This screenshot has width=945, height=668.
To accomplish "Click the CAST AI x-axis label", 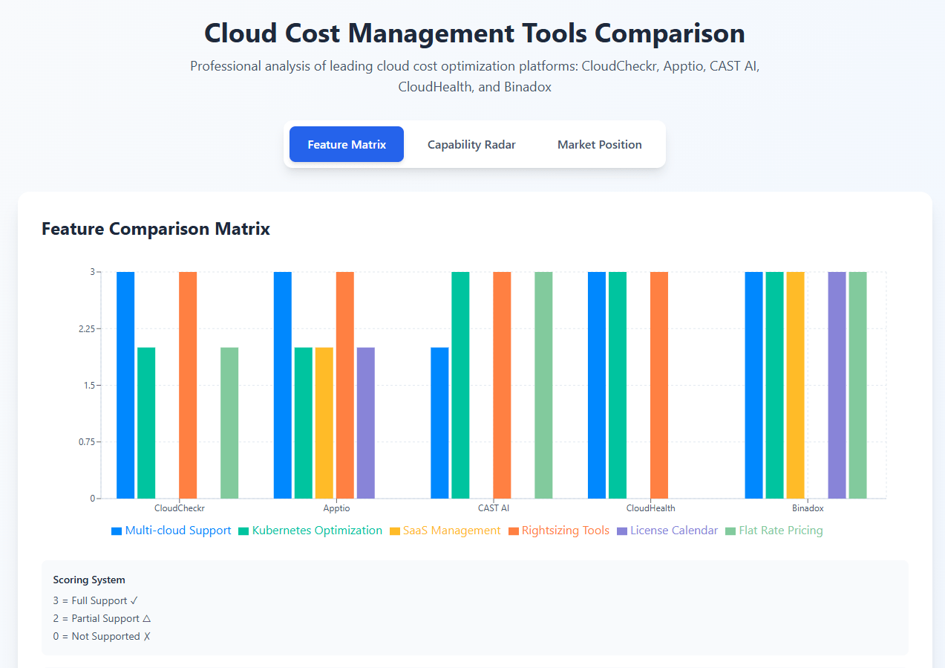I will (x=494, y=508).
